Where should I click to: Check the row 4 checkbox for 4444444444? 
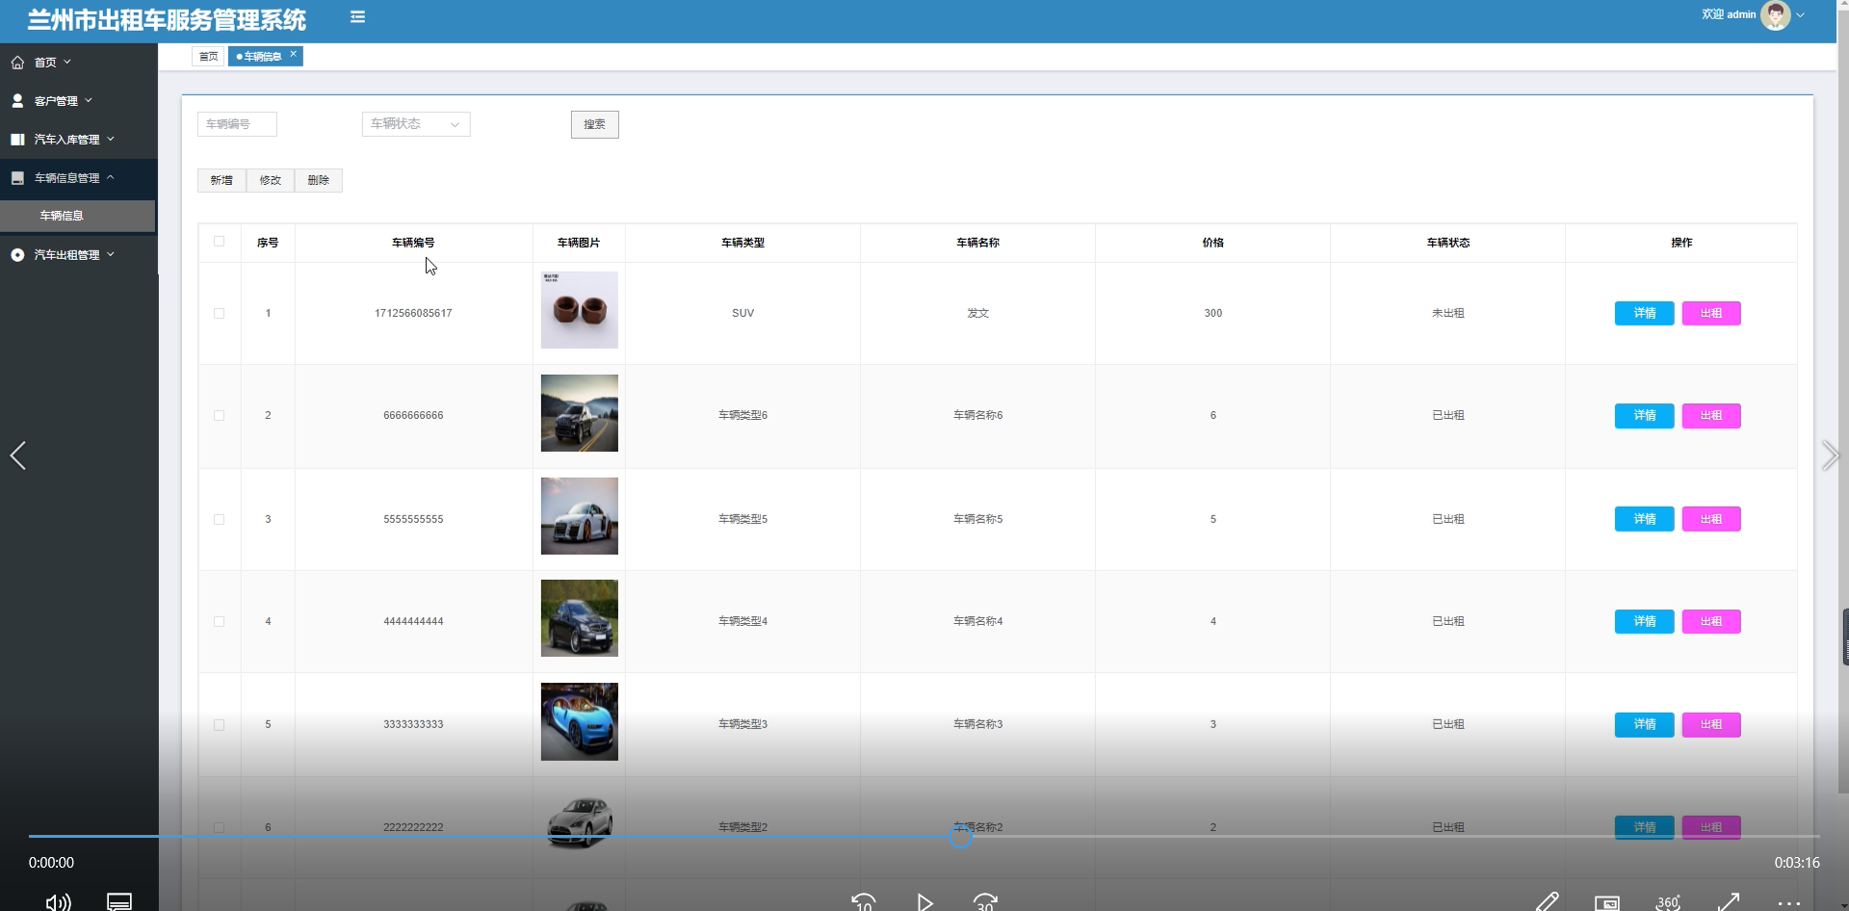[x=220, y=622]
